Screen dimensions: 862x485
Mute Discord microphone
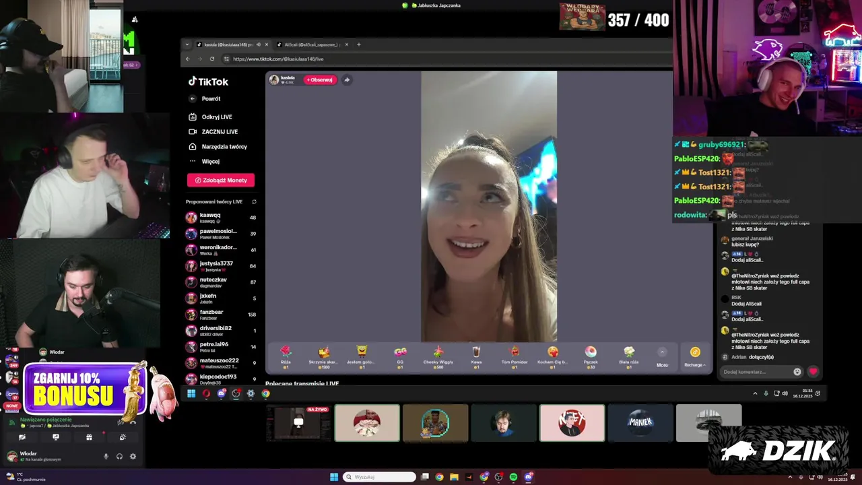tap(106, 456)
